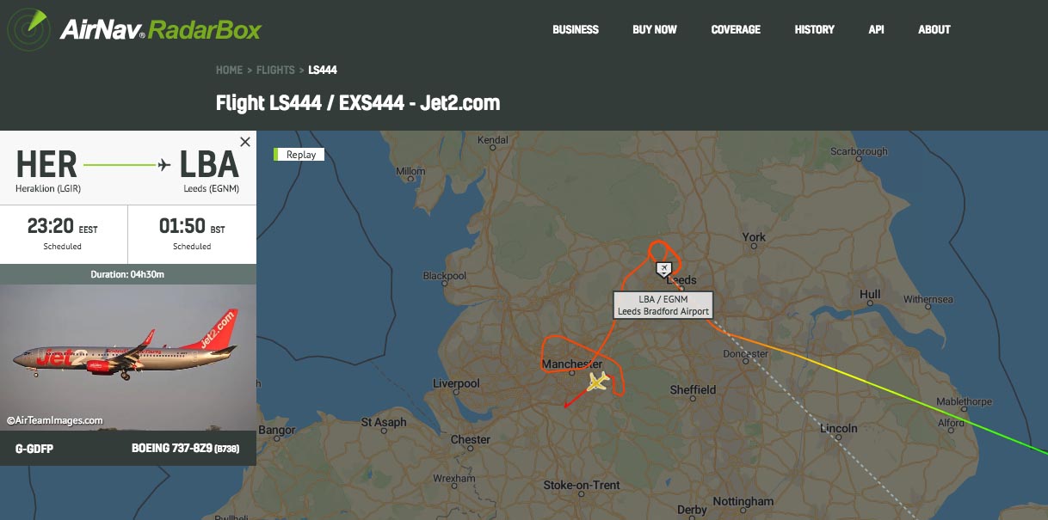Open the API navigation link
This screenshot has height=520, width=1048.
876,29
